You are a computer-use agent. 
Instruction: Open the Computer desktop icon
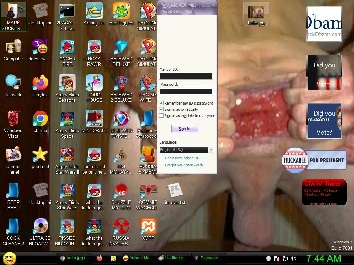point(13,50)
